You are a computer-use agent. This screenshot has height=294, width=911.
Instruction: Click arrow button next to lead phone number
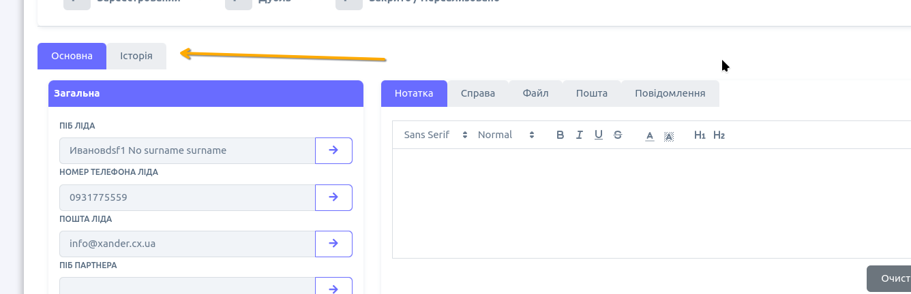tap(333, 197)
